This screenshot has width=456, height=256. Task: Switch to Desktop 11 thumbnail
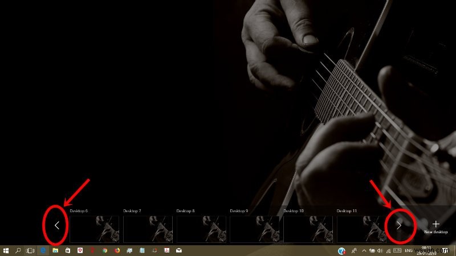coord(361,229)
